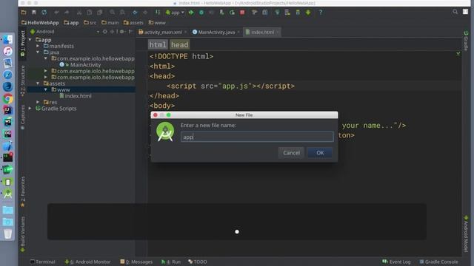Open the TODO bottom tab

point(198,262)
